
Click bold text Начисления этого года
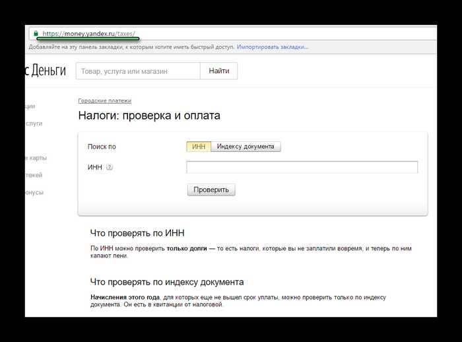125,297
